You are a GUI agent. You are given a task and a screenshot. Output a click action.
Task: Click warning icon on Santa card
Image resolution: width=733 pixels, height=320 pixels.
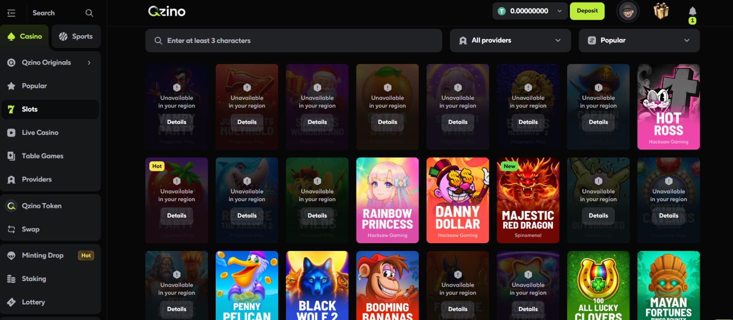[x=317, y=87]
